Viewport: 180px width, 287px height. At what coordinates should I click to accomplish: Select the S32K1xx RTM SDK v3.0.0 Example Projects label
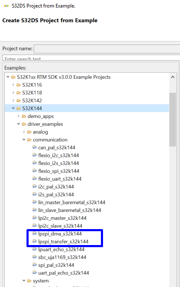(64, 77)
